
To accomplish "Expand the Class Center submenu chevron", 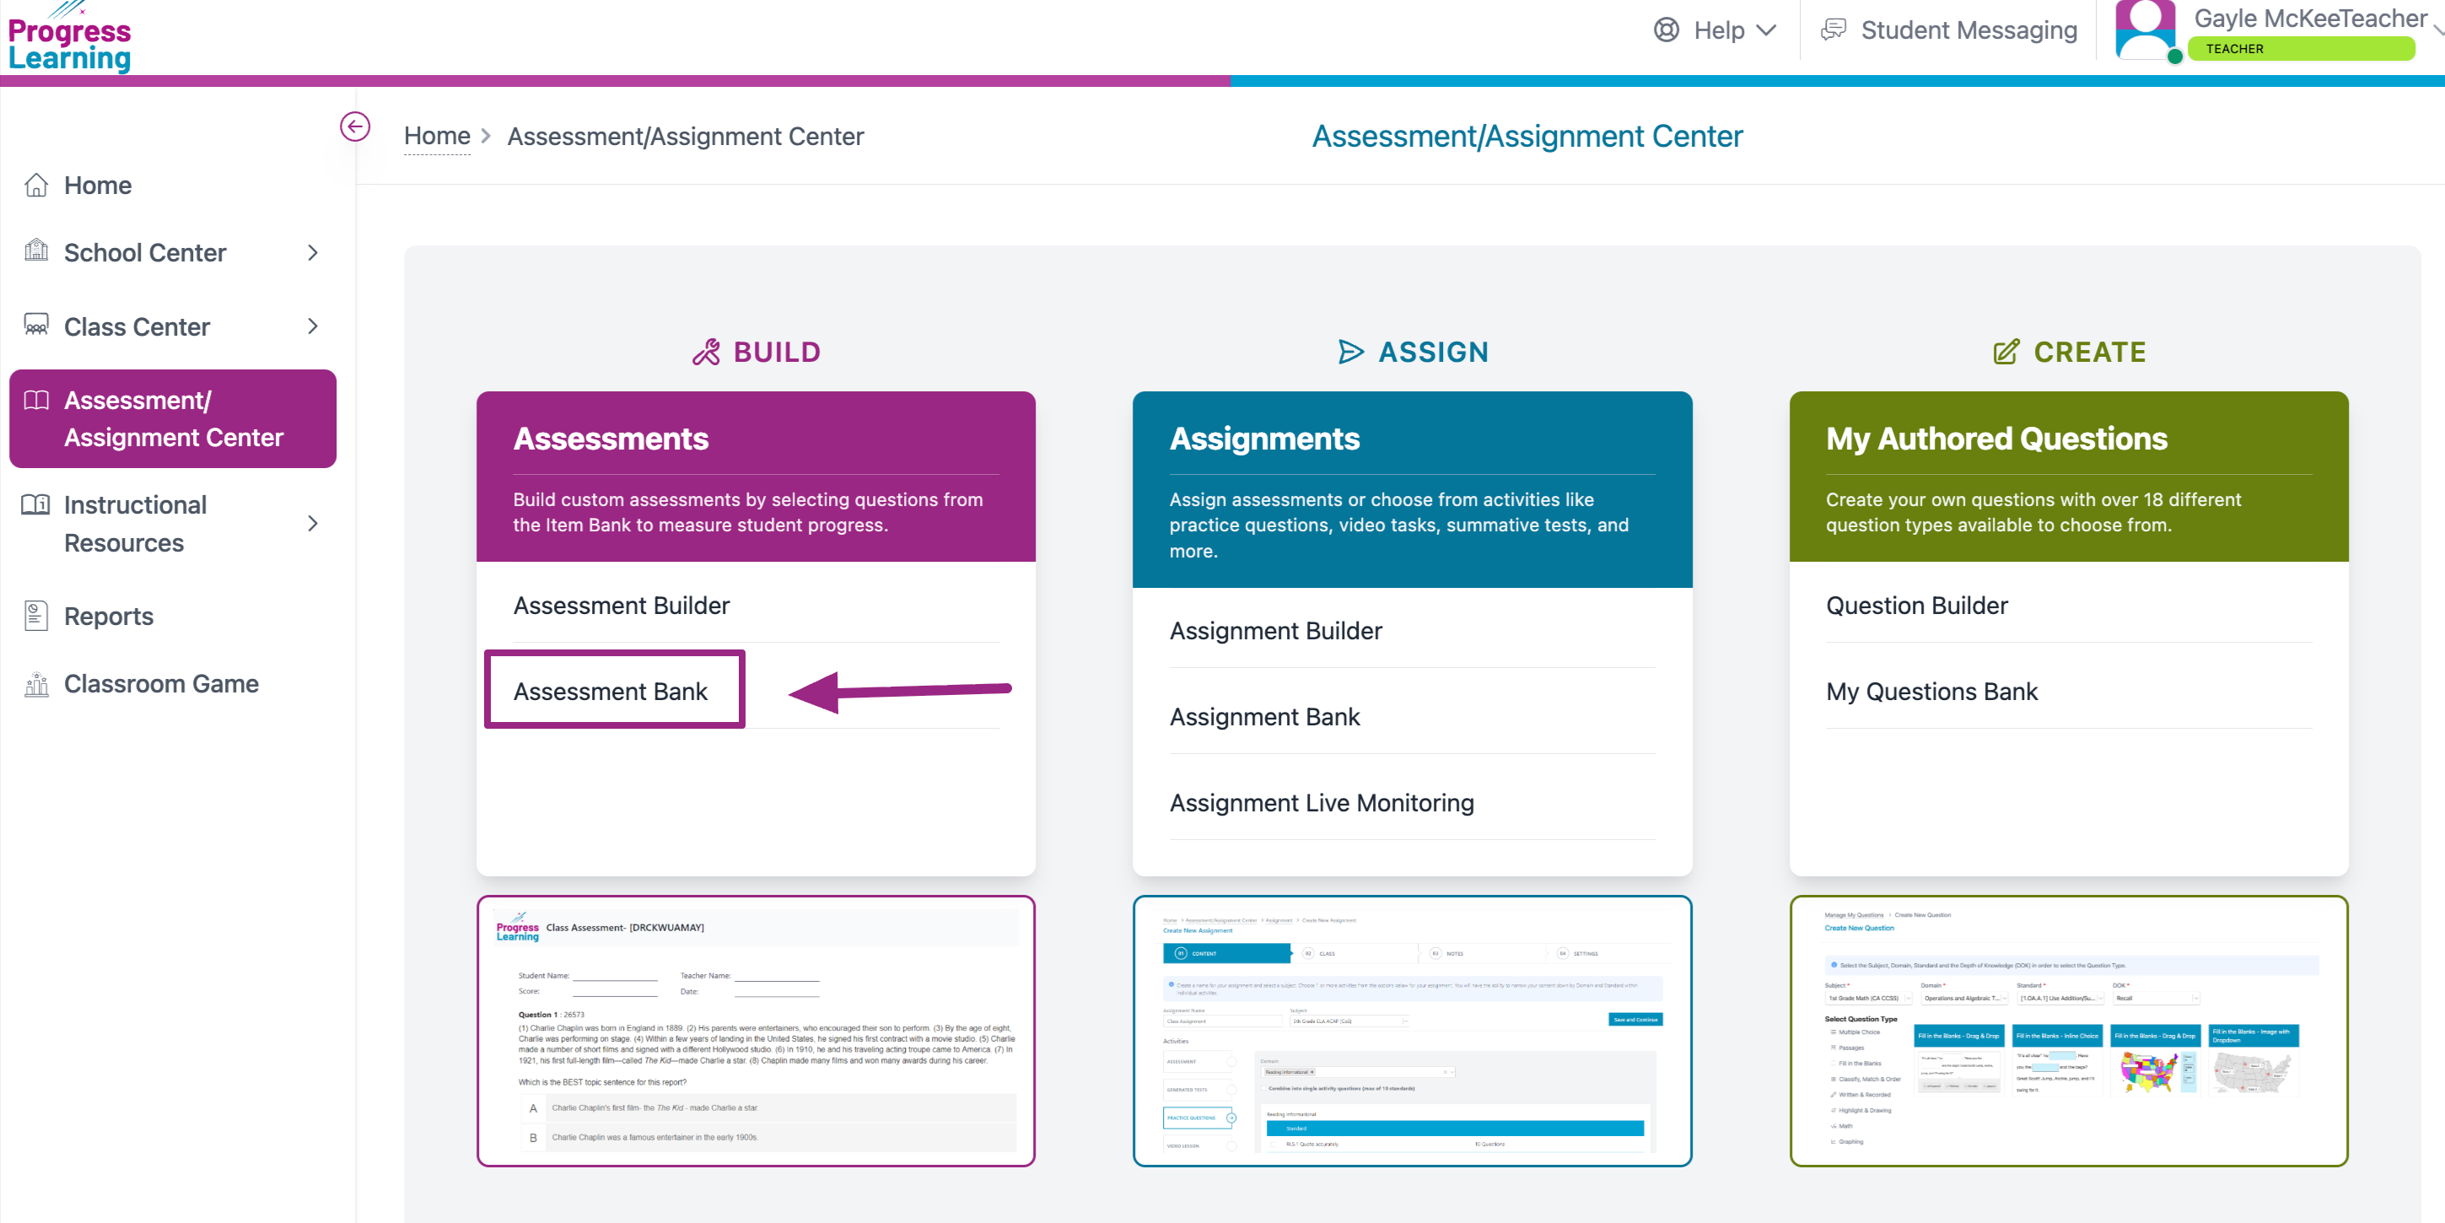I will point(312,326).
